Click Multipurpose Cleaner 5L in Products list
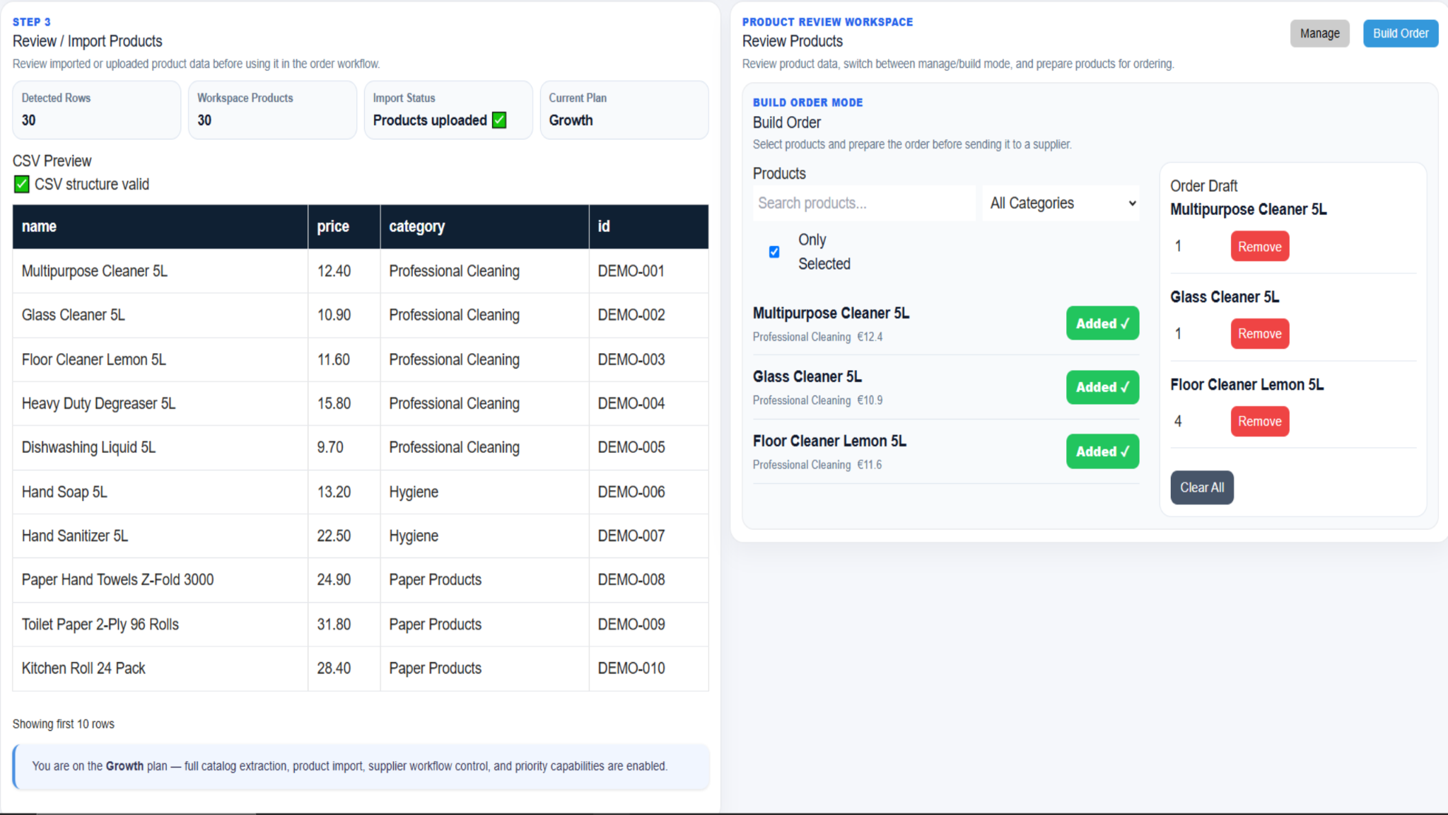This screenshot has height=815, width=1448. tap(831, 313)
